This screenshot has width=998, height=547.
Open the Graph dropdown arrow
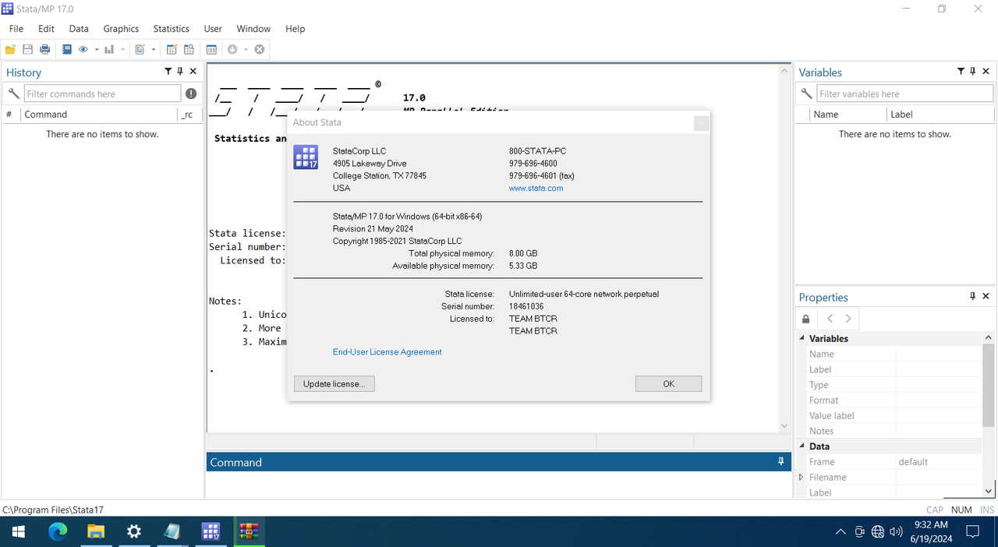[122, 50]
